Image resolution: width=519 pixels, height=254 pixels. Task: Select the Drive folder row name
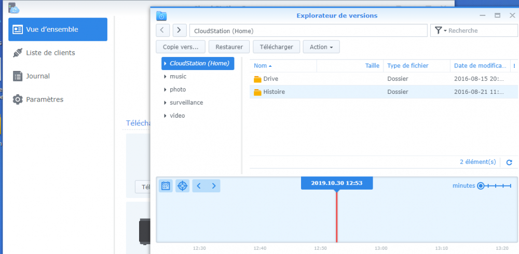point(271,79)
